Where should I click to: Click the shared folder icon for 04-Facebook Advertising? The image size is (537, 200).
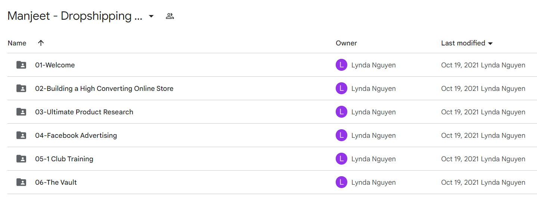click(x=21, y=135)
